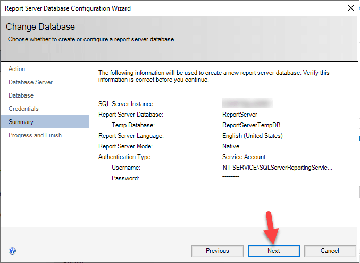Click the ReportServerTempDB temp database value
Image resolution: width=360 pixels, height=263 pixels.
pos(250,125)
